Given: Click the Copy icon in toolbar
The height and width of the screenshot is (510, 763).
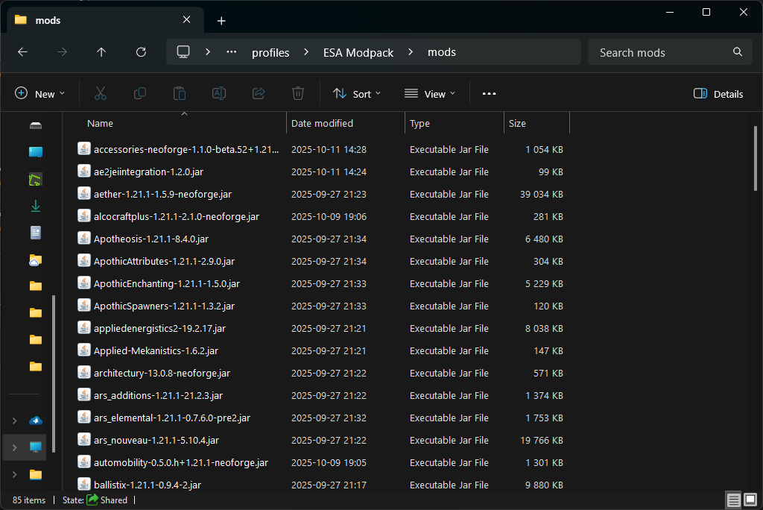Looking at the screenshot, I should coord(140,93).
